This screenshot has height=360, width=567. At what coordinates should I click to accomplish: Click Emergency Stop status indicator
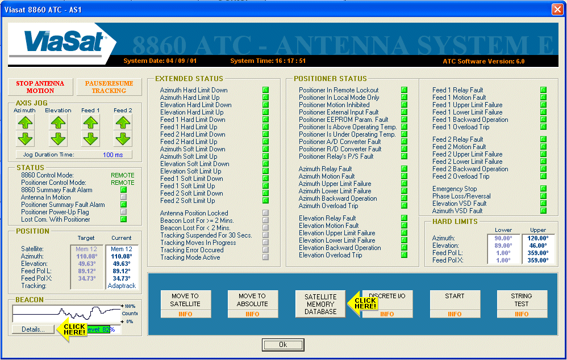[x=543, y=189]
